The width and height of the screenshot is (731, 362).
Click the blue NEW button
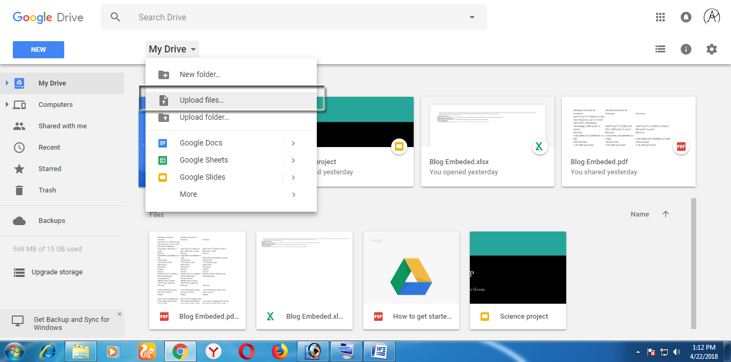click(x=38, y=49)
